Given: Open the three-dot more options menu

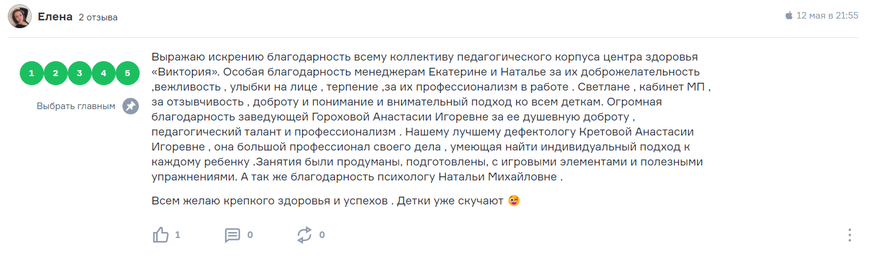Looking at the screenshot, I should click(x=849, y=235).
